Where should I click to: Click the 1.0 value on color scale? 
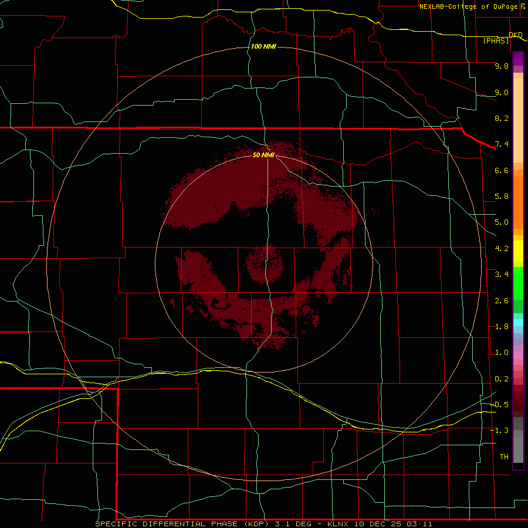[x=502, y=353]
